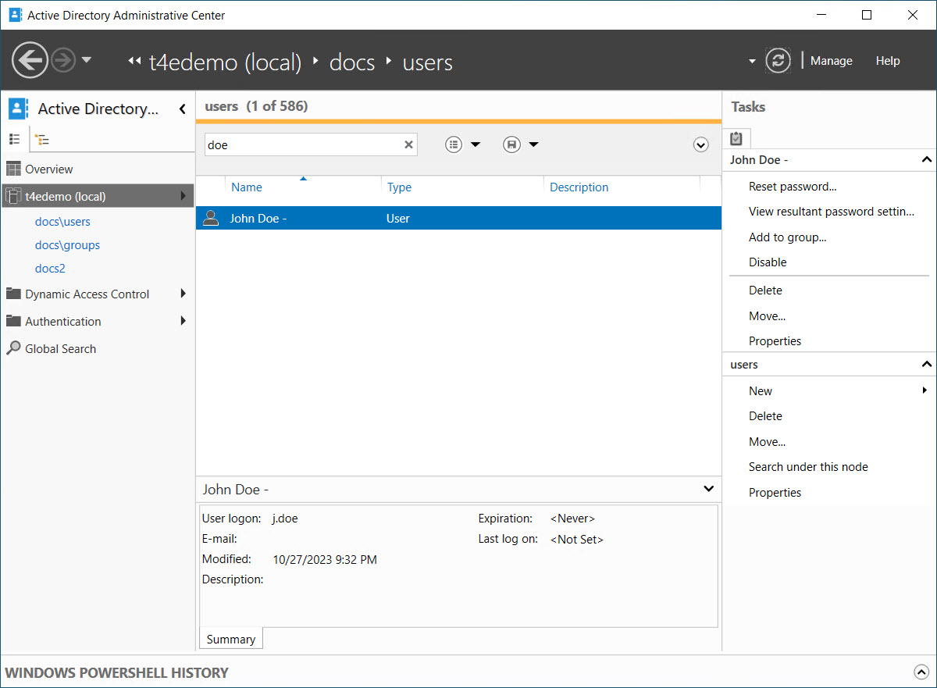Open docs\groups in navigation

pos(67,245)
